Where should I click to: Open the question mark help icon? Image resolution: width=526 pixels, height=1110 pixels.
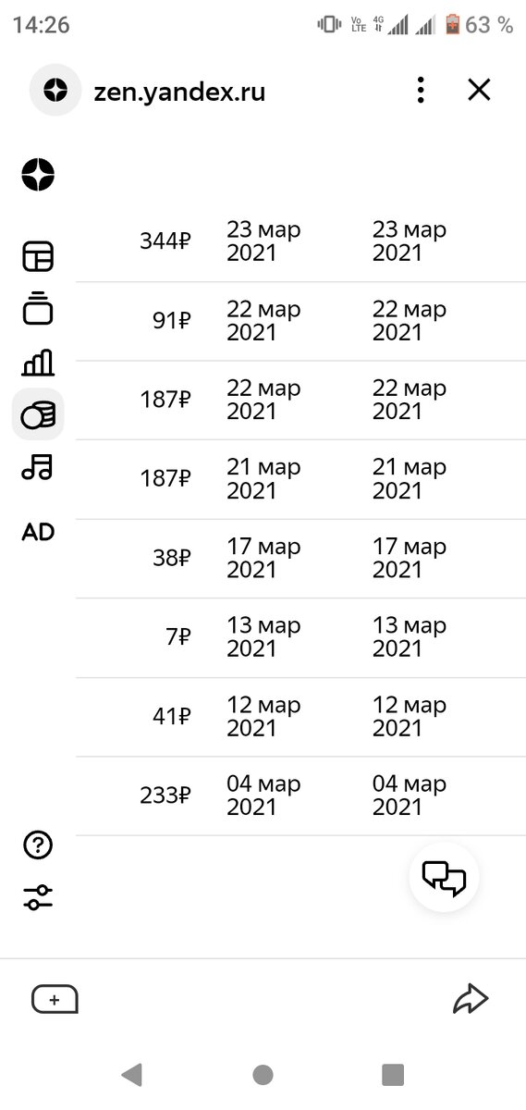tap(38, 845)
